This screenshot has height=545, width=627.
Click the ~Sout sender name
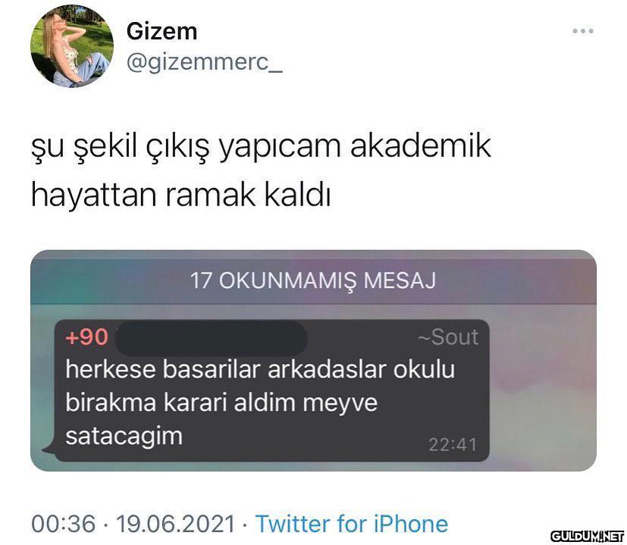tap(448, 337)
